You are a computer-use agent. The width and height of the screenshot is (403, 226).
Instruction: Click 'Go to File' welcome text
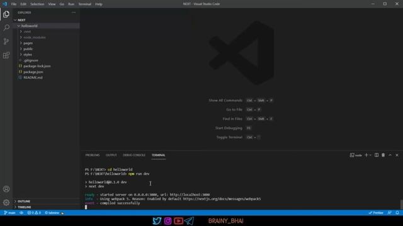[x=234, y=110]
